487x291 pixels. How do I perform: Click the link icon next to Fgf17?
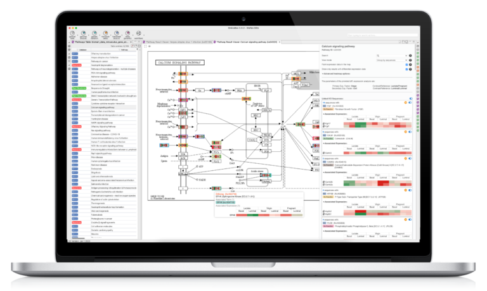coord(324,123)
